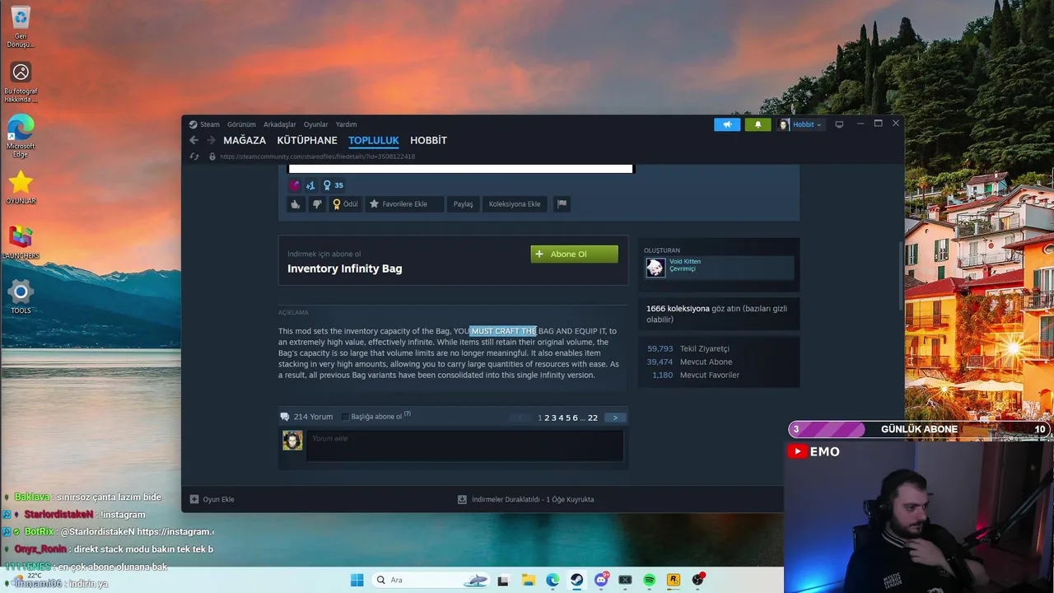This screenshot has height=593, width=1054.
Task: Switch to the TOPLULUK community tab
Action: tap(373, 140)
